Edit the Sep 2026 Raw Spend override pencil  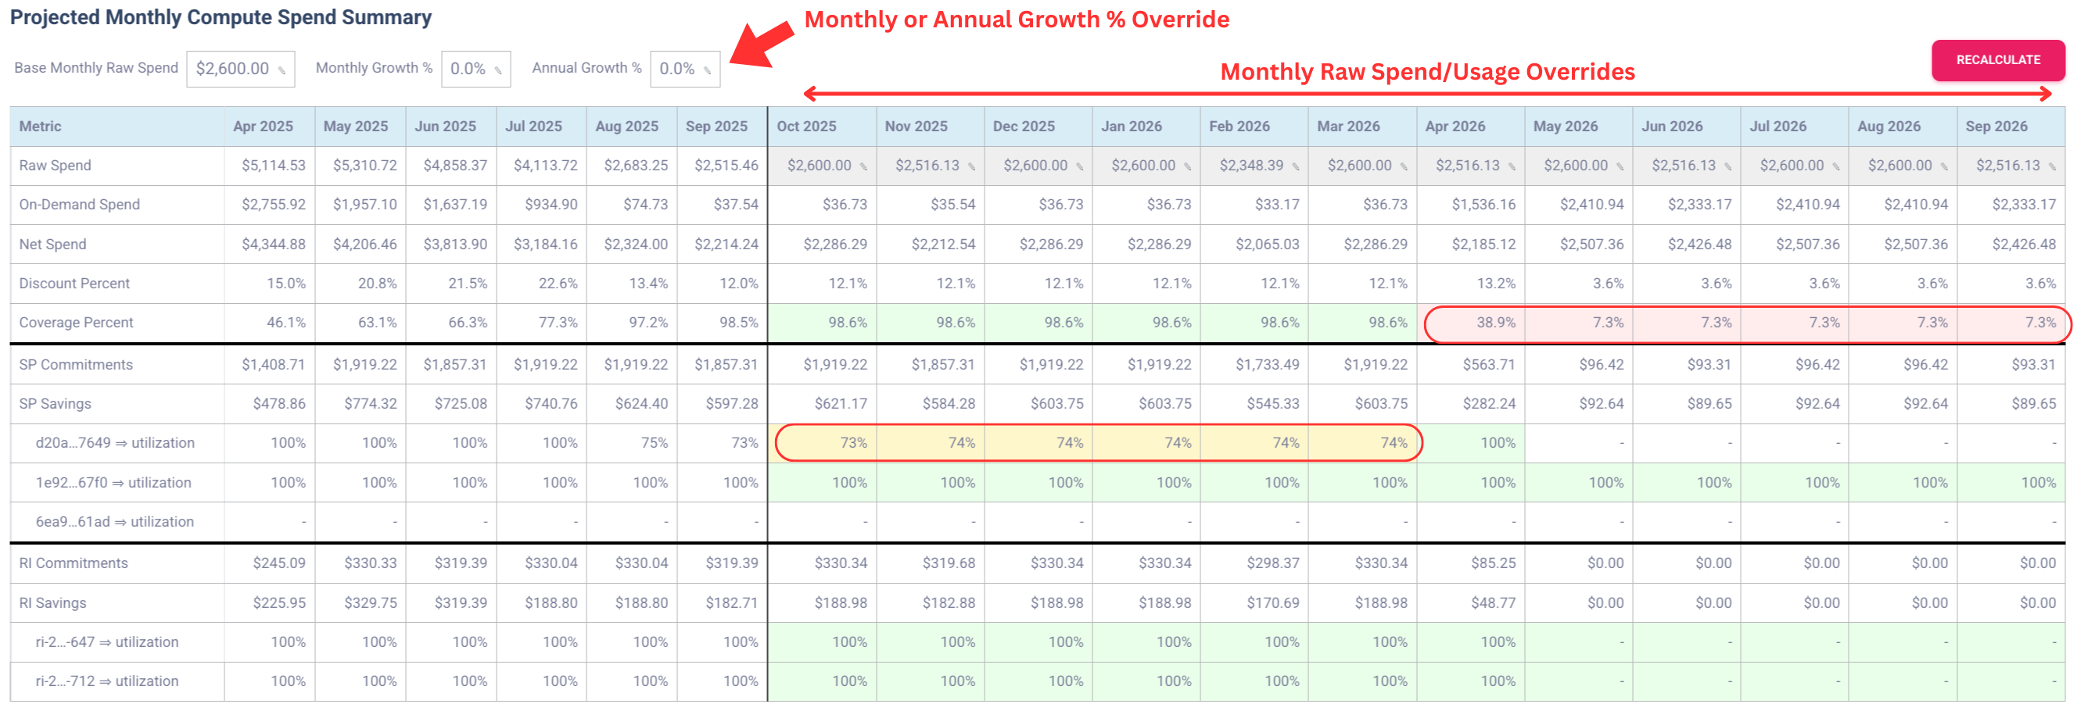[2052, 165]
